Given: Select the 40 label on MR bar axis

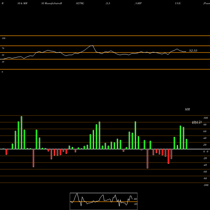Looking at the screenshot, I should (205, 138).
